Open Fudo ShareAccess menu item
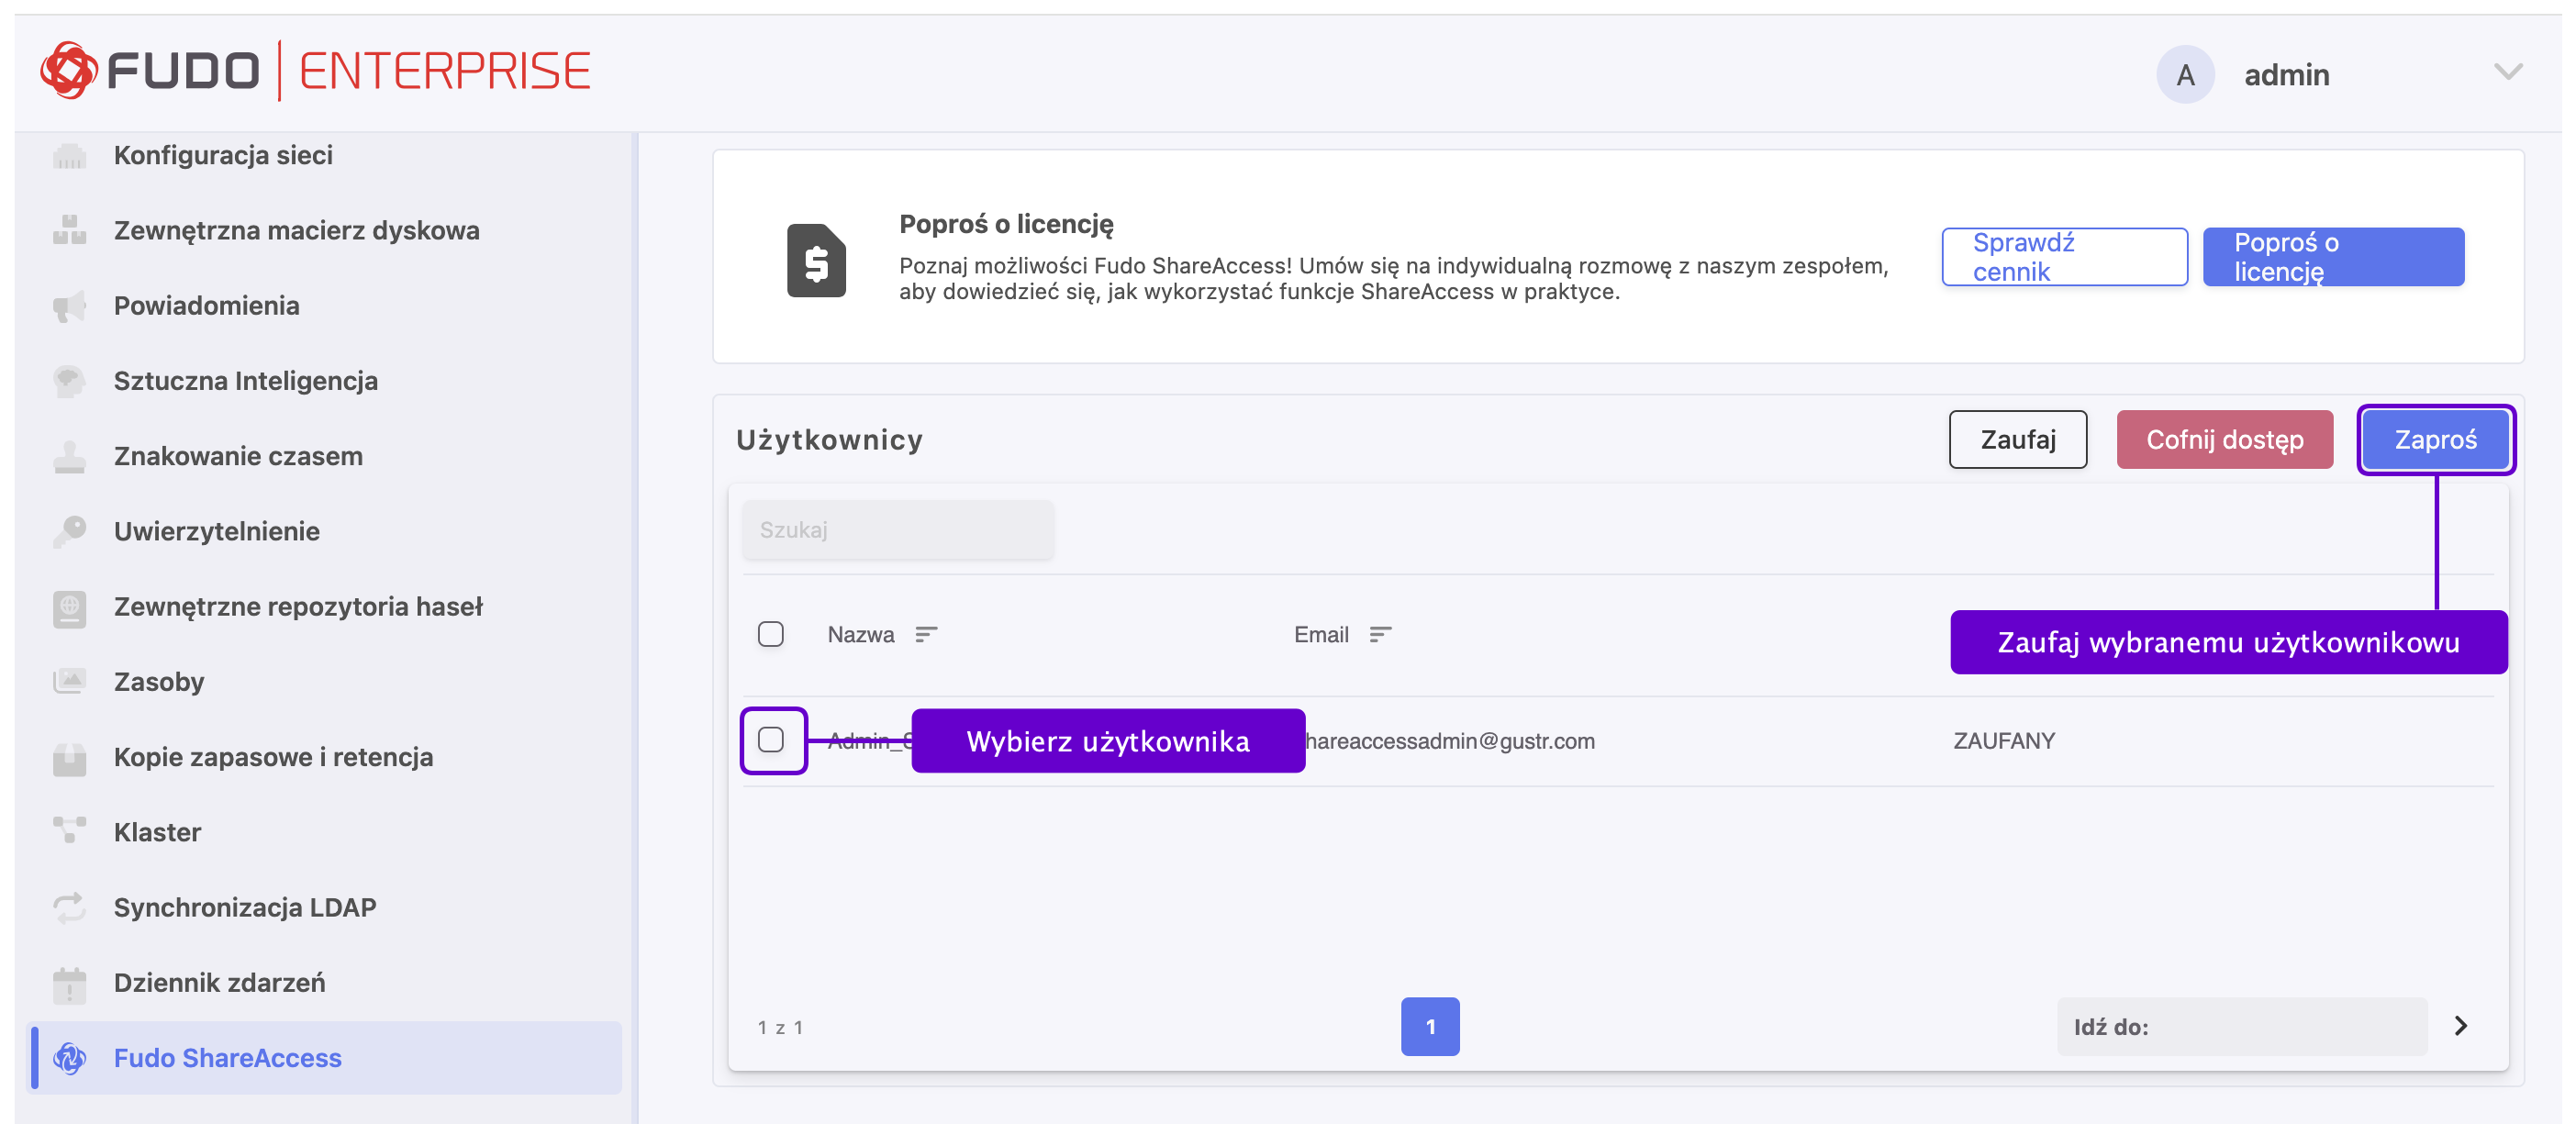This screenshot has height=1146, width=2576. coord(227,1058)
